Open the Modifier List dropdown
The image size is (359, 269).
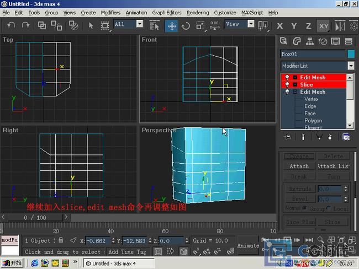(x=351, y=66)
